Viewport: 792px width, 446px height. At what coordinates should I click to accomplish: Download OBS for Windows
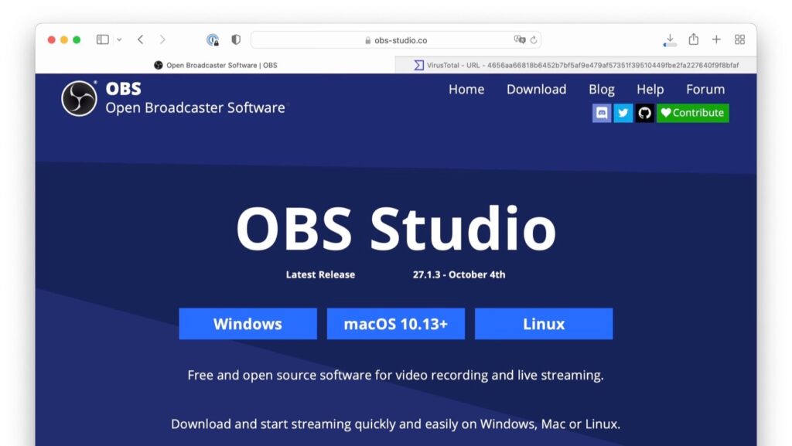247,323
